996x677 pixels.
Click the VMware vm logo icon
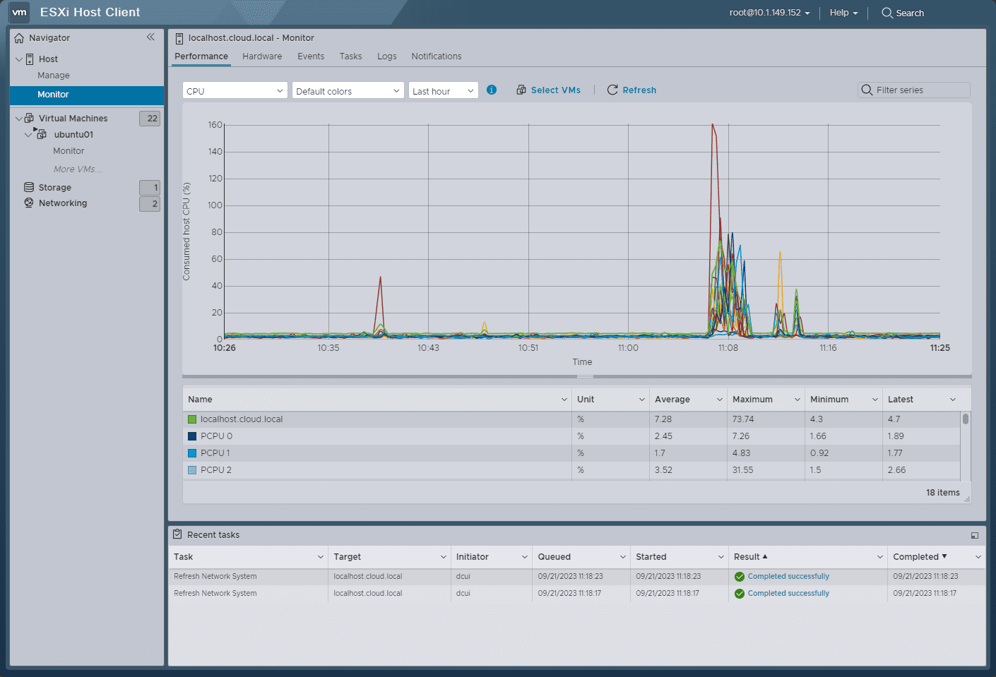pyautogui.click(x=19, y=12)
